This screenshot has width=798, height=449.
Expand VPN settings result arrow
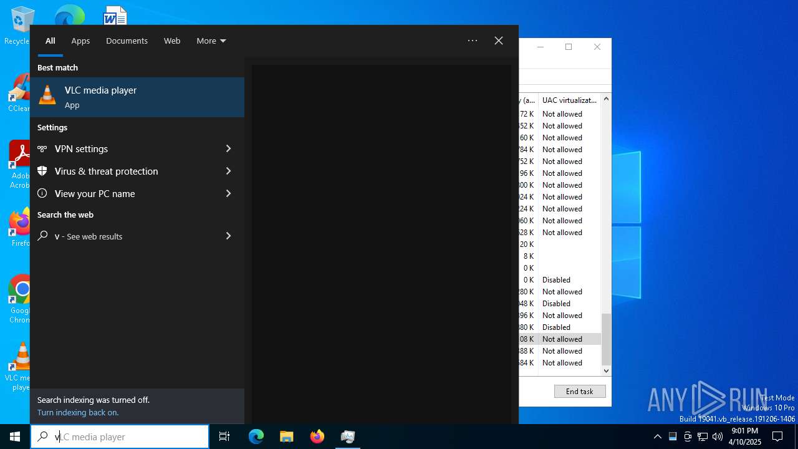[x=228, y=148]
